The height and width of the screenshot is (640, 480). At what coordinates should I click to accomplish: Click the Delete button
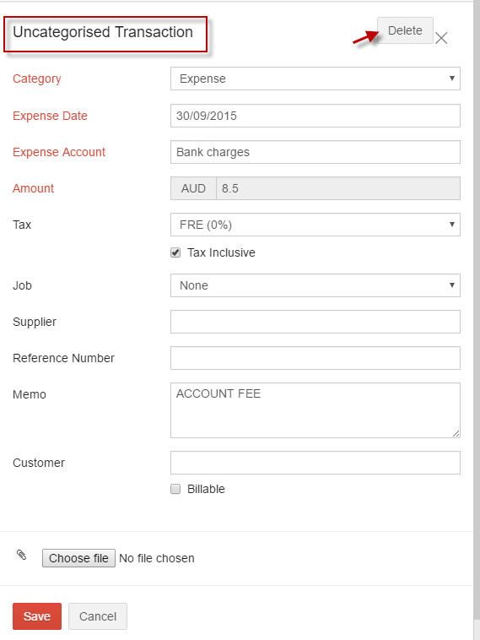405,30
